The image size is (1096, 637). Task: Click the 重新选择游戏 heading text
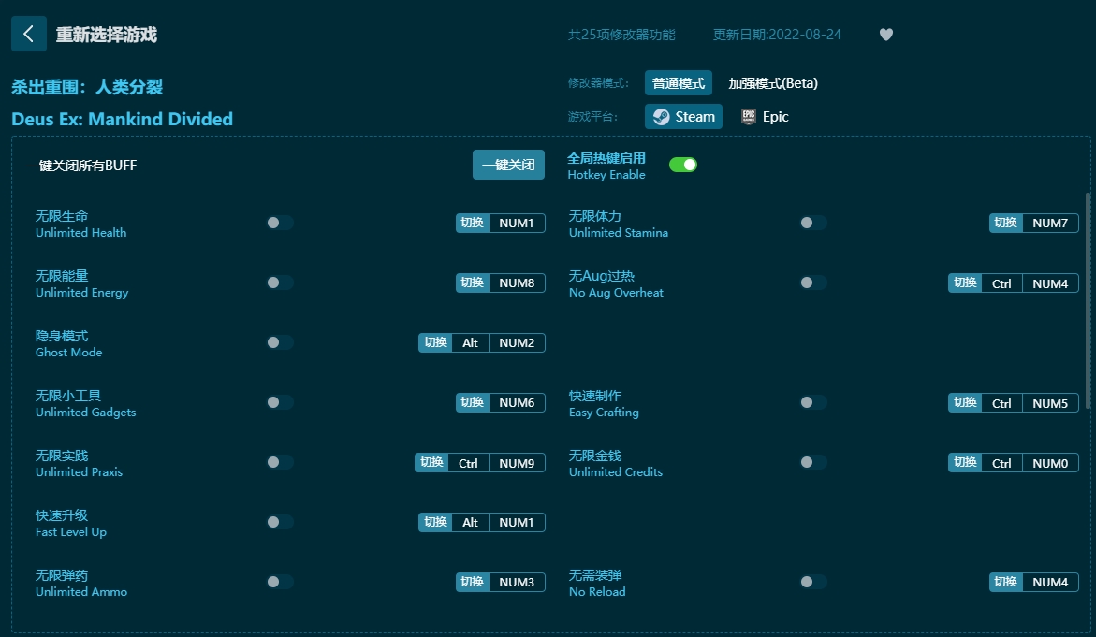click(x=107, y=35)
